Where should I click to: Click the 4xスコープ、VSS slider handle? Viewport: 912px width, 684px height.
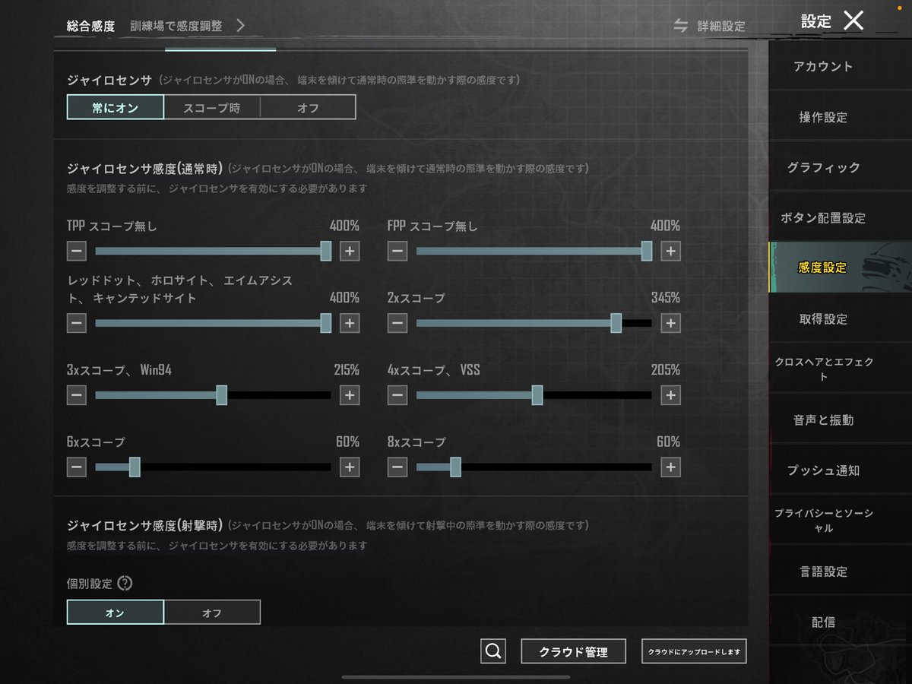click(537, 395)
